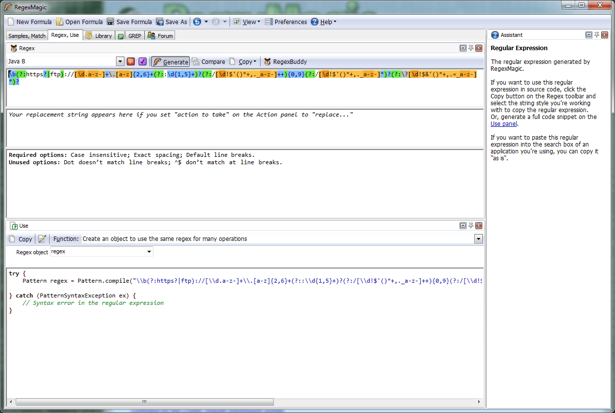The height and width of the screenshot is (413, 615).
Task: Click inside the generated regular expression box
Action: (245, 88)
